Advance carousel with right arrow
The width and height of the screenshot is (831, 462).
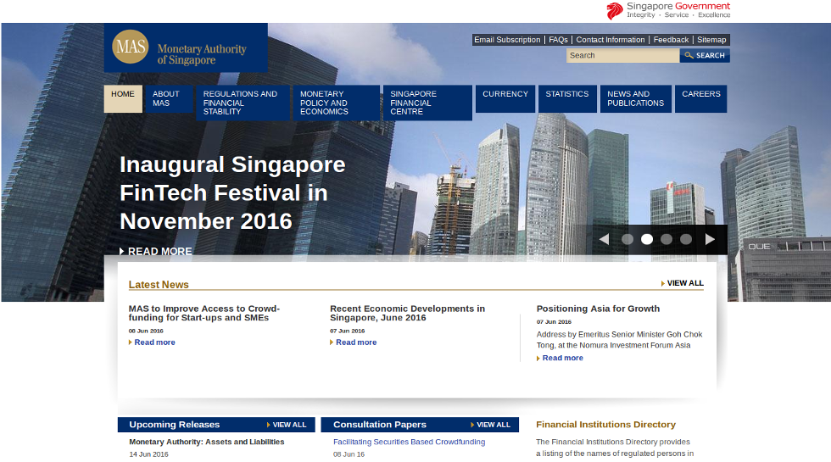[x=710, y=239]
